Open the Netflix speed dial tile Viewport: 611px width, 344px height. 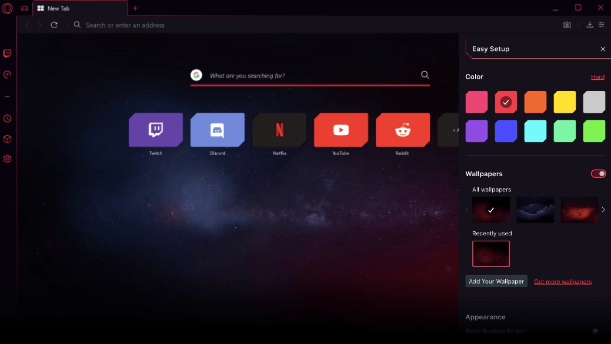279,130
